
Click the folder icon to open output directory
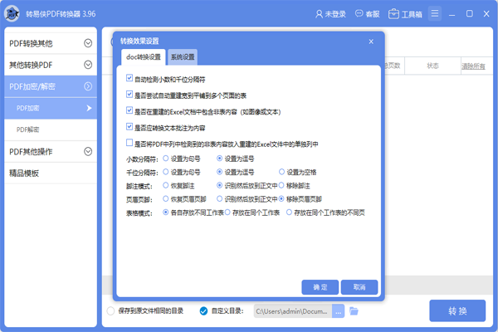point(354,311)
